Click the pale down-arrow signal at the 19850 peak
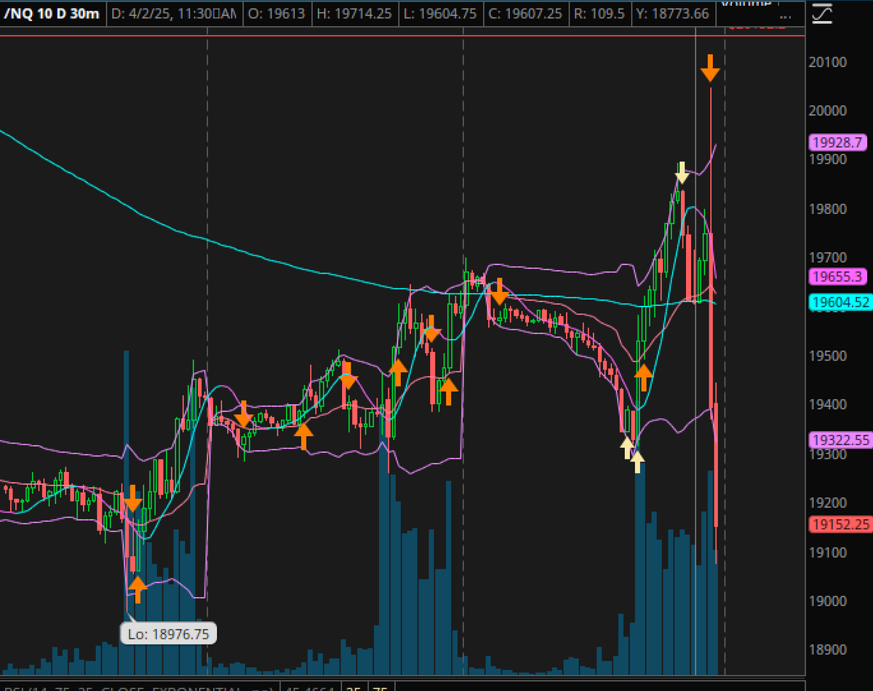Viewport: 873px width, 691px height. tap(682, 173)
